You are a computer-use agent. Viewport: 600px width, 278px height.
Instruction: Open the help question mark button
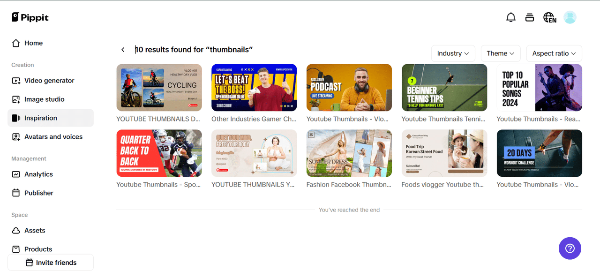(570, 248)
